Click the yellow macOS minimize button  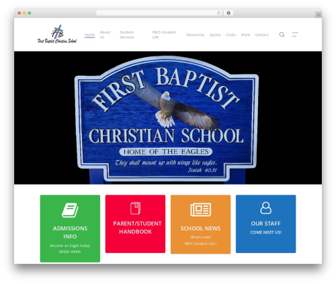pos(24,13)
